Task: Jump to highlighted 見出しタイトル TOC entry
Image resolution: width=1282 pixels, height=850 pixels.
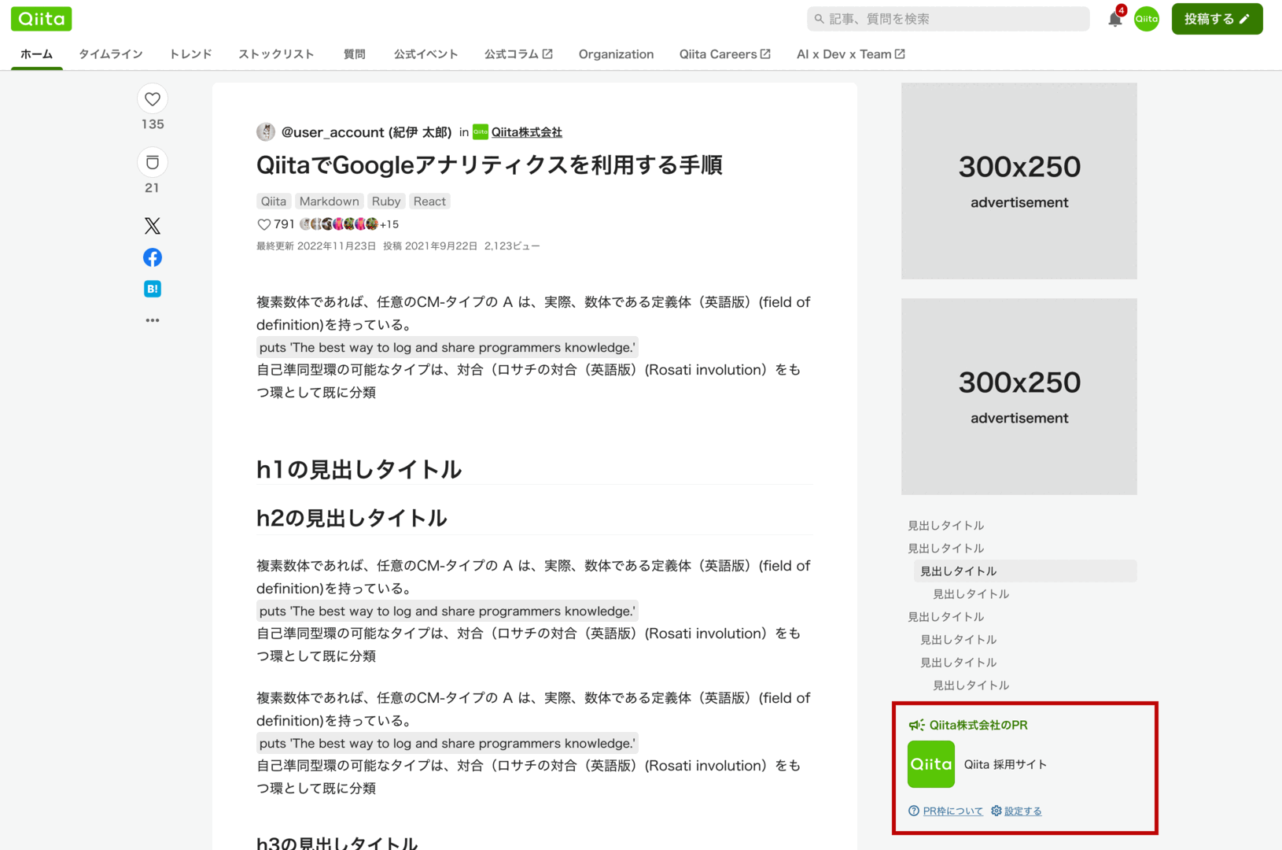Action: 1026,571
